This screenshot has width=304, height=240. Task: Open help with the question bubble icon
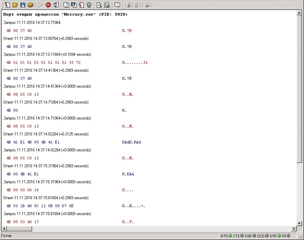coord(117,5)
